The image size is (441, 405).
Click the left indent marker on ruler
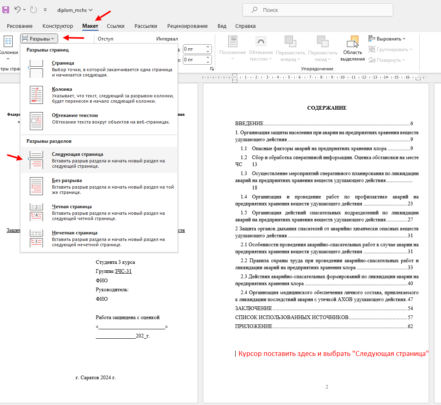coord(235,78)
